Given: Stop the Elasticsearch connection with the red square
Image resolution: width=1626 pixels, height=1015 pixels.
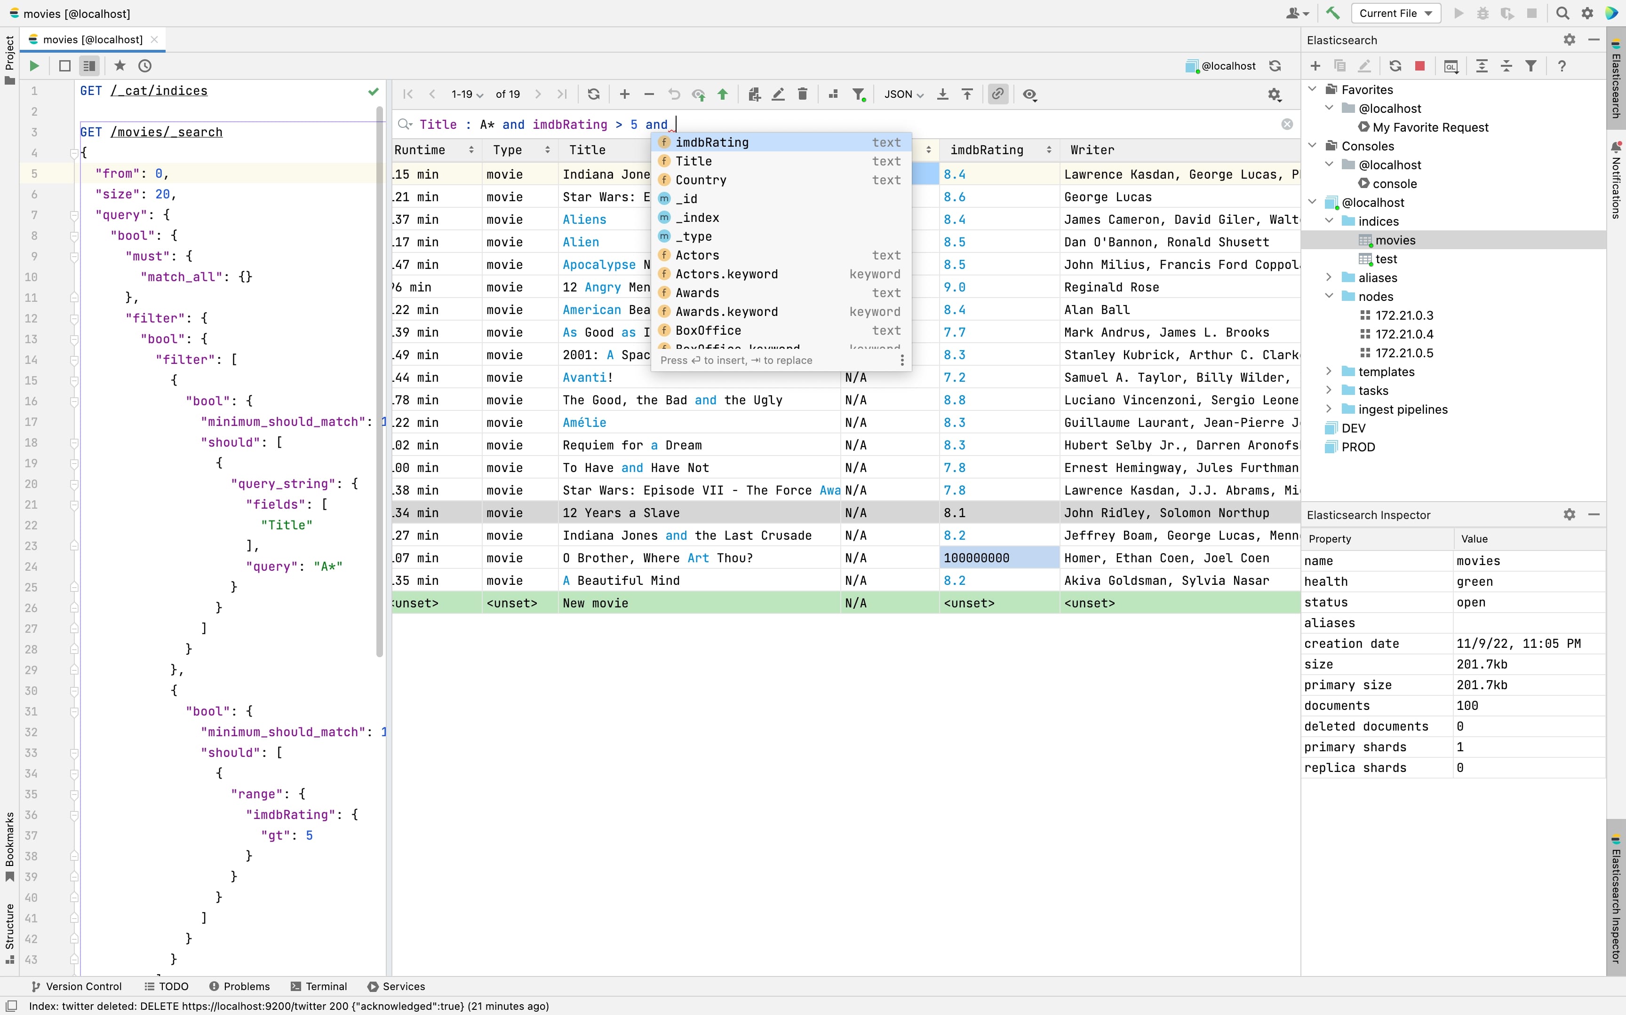Looking at the screenshot, I should pos(1420,65).
